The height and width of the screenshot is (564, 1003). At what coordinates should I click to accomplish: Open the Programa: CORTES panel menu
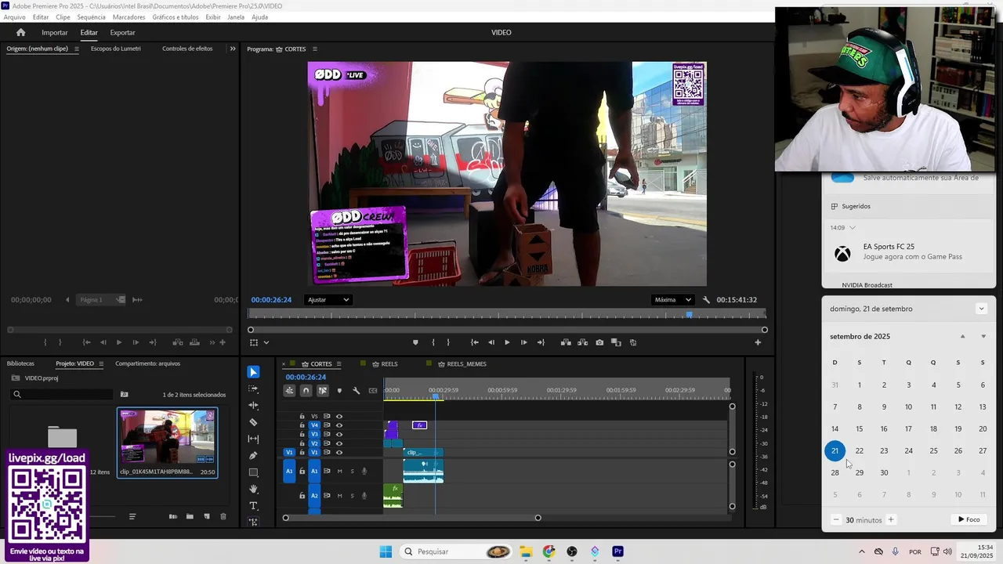pos(315,49)
